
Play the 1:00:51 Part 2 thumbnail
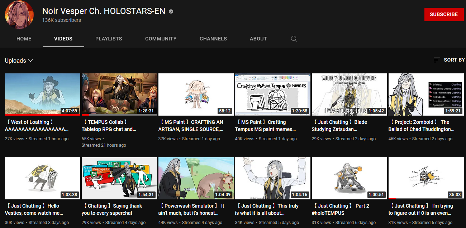point(349,178)
